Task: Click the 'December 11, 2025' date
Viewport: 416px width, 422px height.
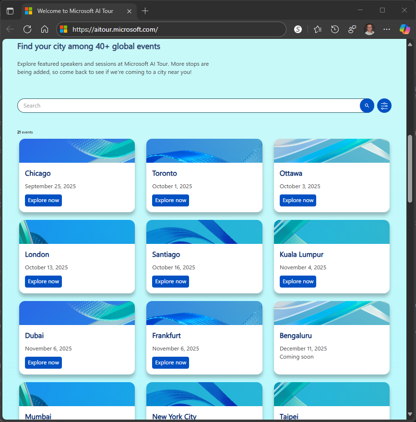Action: [303, 349]
